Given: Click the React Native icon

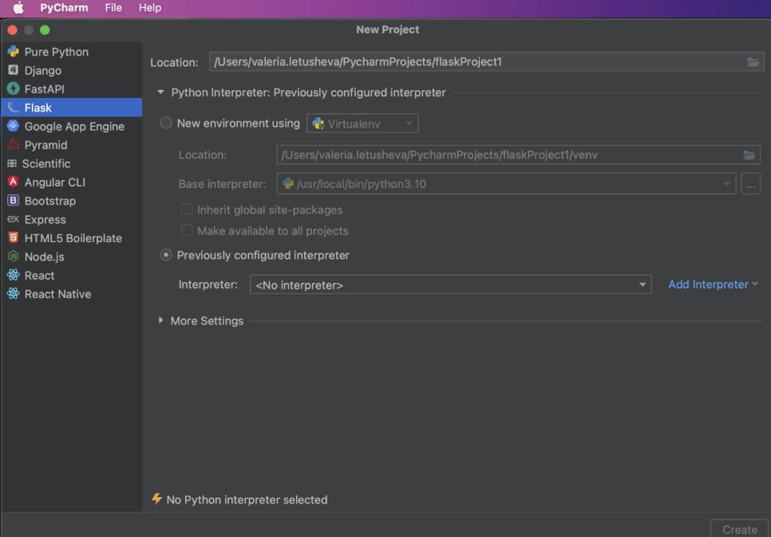Looking at the screenshot, I should click(13, 294).
